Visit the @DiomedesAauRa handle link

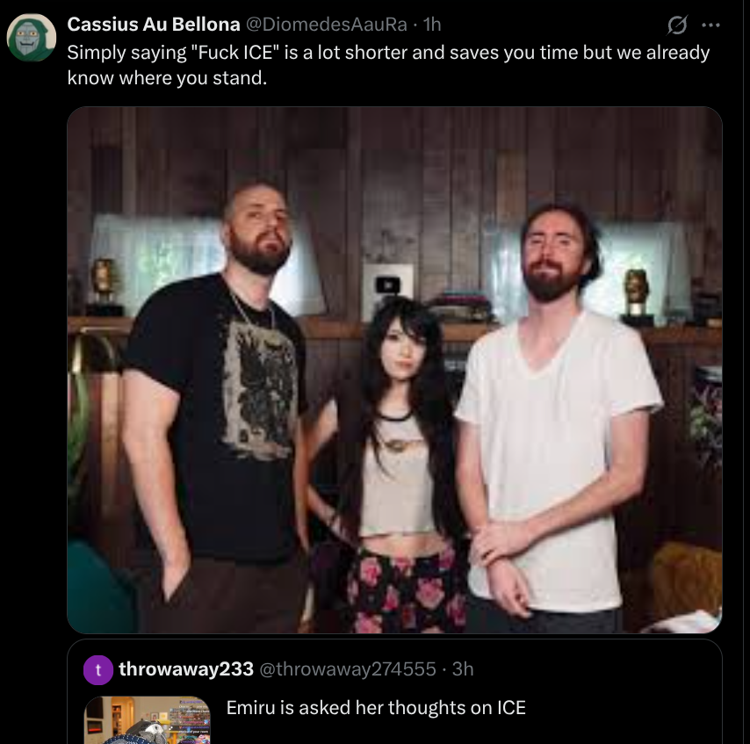[327, 24]
